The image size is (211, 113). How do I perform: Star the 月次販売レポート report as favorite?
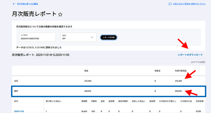(60, 15)
